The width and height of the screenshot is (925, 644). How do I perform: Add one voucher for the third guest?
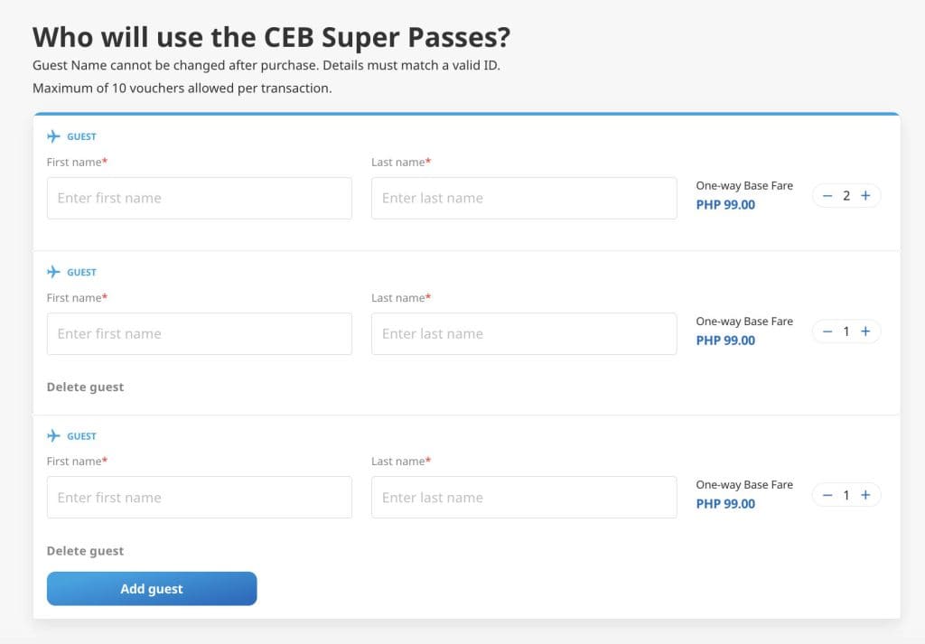pyautogui.click(x=865, y=495)
